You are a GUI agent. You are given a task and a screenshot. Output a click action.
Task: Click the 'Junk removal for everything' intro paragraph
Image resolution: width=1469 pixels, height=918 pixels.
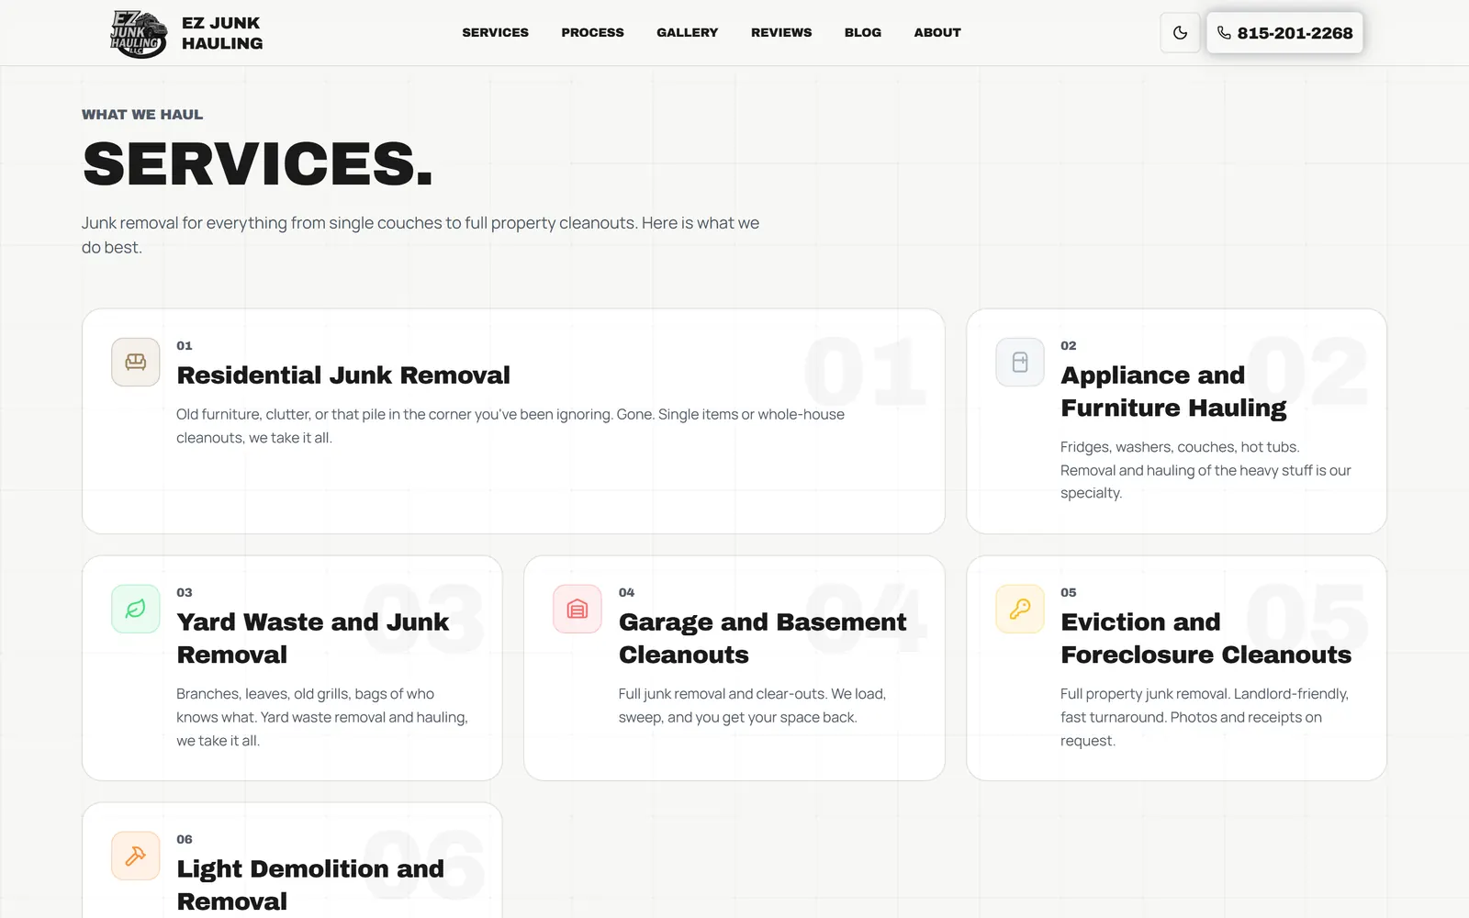(421, 235)
